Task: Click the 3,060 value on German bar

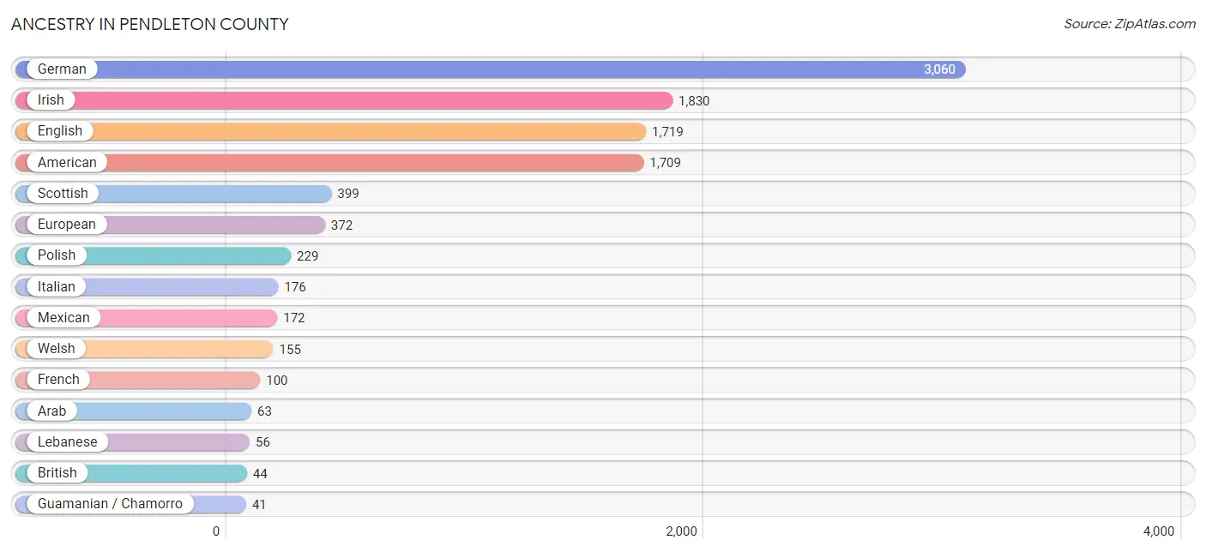Action: tap(939, 69)
